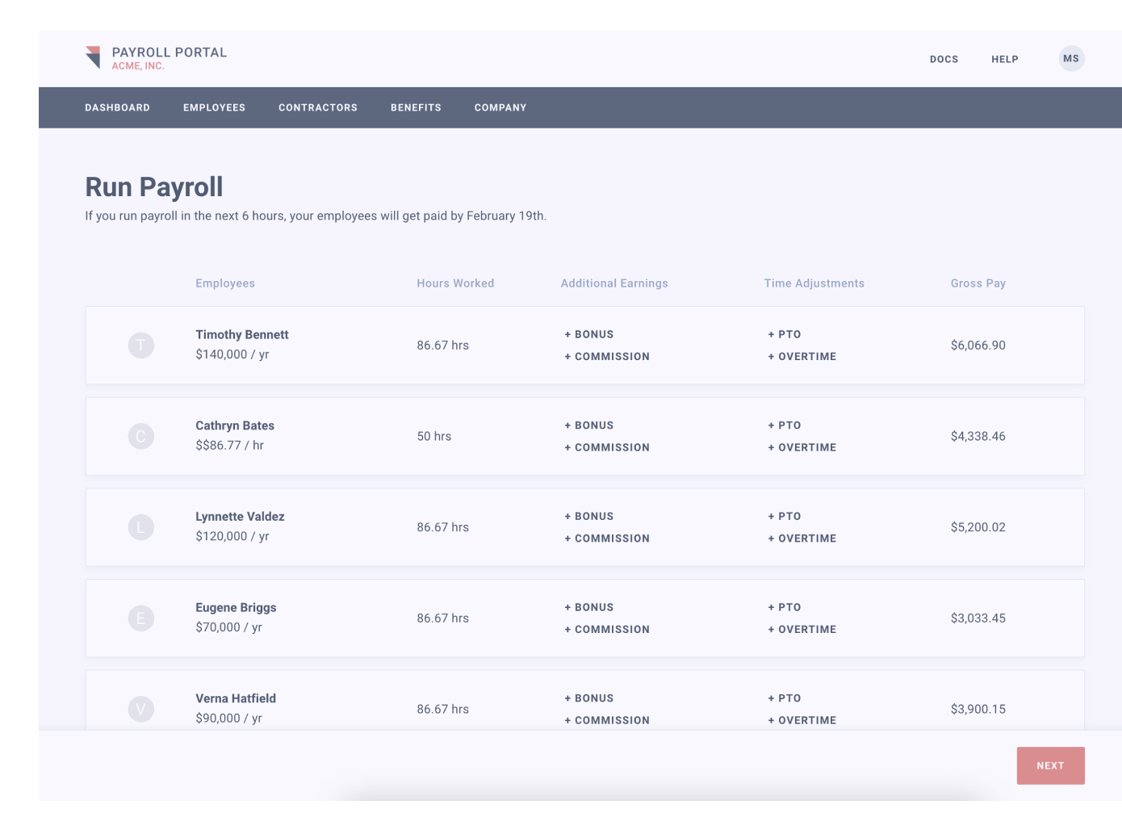The height and width of the screenshot is (830, 1122).
Task: Switch to the Employees tab
Action: tap(214, 107)
